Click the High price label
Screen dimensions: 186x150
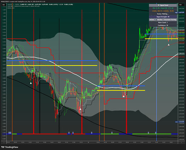coord(179,13)
